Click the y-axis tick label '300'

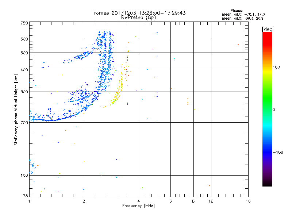coord(24,92)
